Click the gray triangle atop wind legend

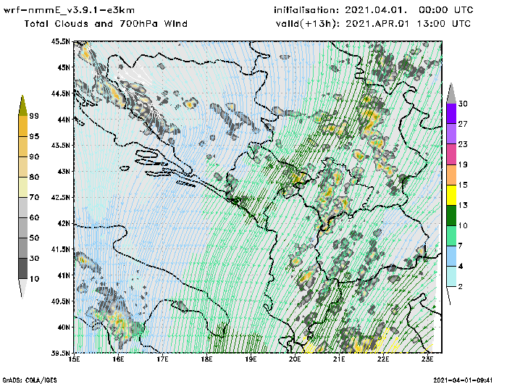coord(451,93)
